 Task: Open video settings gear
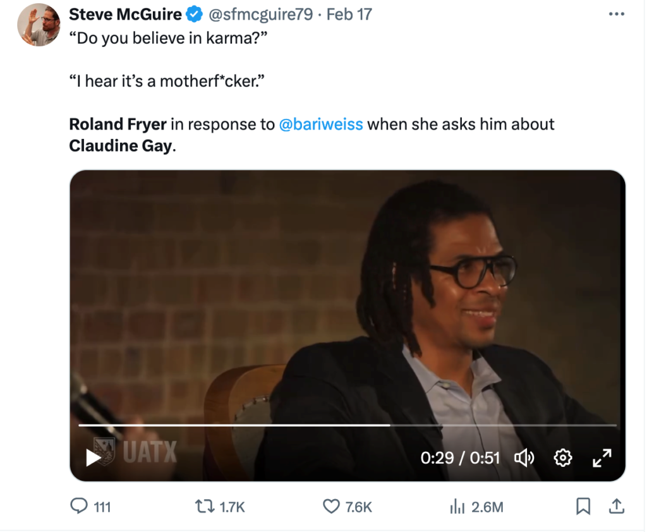(x=562, y=457)
